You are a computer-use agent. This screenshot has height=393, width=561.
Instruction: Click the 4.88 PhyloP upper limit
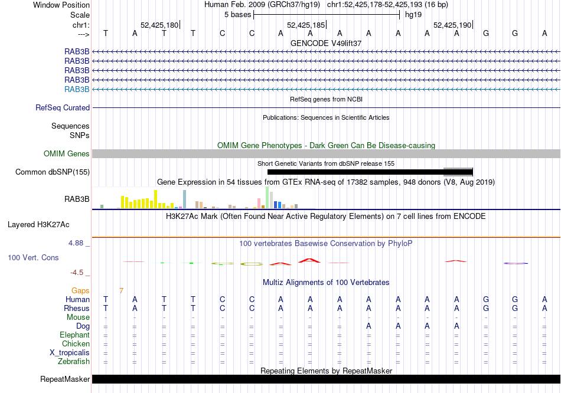pyautogui.click(x=76, y=243)
